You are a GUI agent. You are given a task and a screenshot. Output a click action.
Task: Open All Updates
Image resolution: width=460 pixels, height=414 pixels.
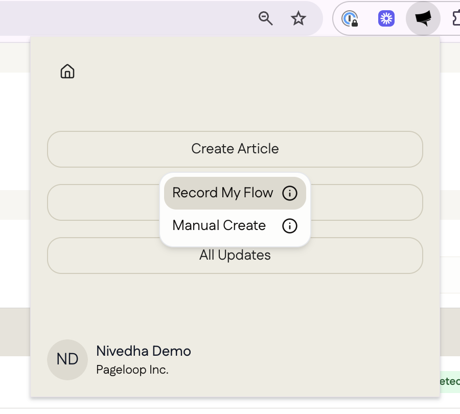235,255
